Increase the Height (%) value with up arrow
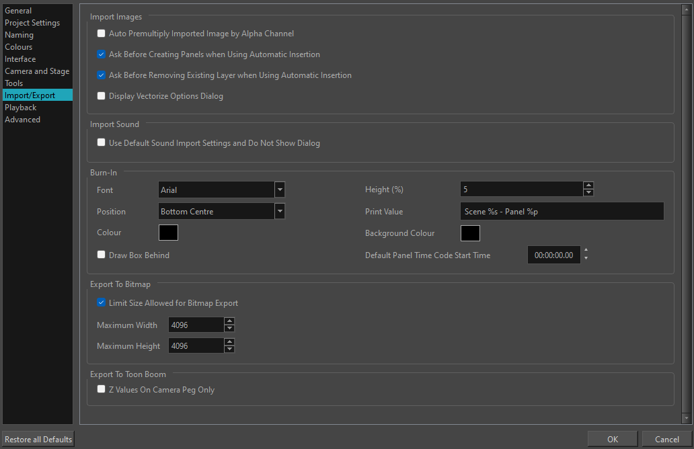Viewport: 694px width, 449px height. click(588, 186)
